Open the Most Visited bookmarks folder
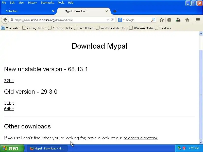 tap(11, 28)
